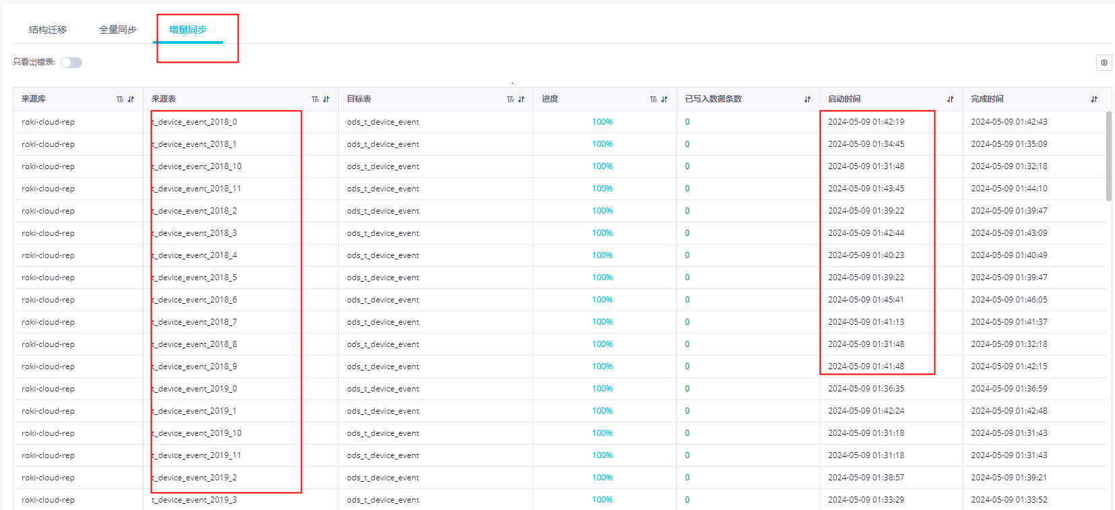Click 100% progress for t_device_event_2018_10
This screenshot has width=1115, height=510.
click(602, 166)
